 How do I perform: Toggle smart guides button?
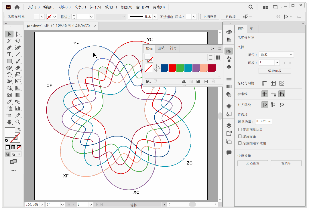pos(282,94)
